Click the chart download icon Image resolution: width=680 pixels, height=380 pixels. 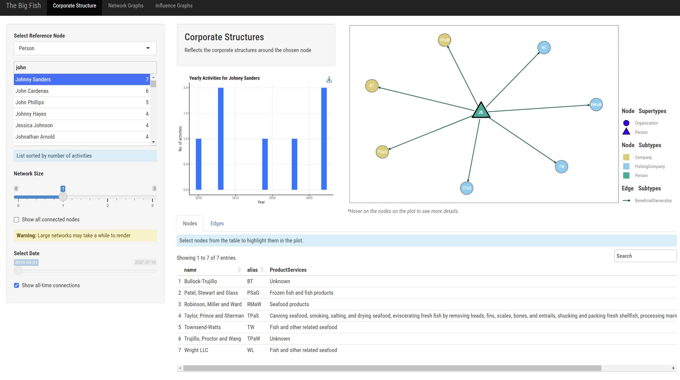[329, 79]
